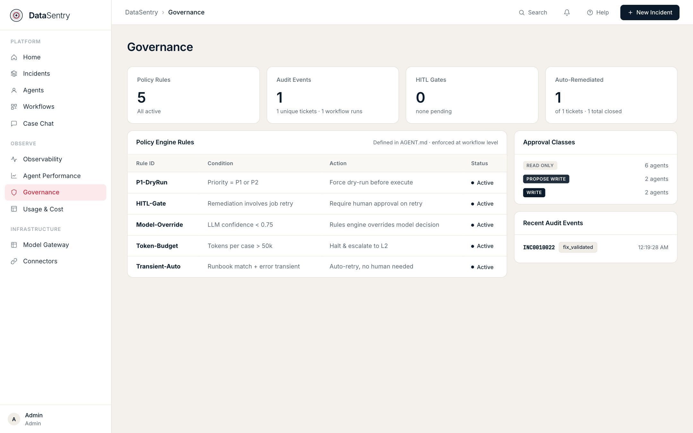Select the P1-DryRun rule ID
The height and width of the screenshot is (433, 693).
pyautogui.click(x=152, y=182)
